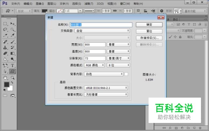Click the 复位 button

pos(149,31)
